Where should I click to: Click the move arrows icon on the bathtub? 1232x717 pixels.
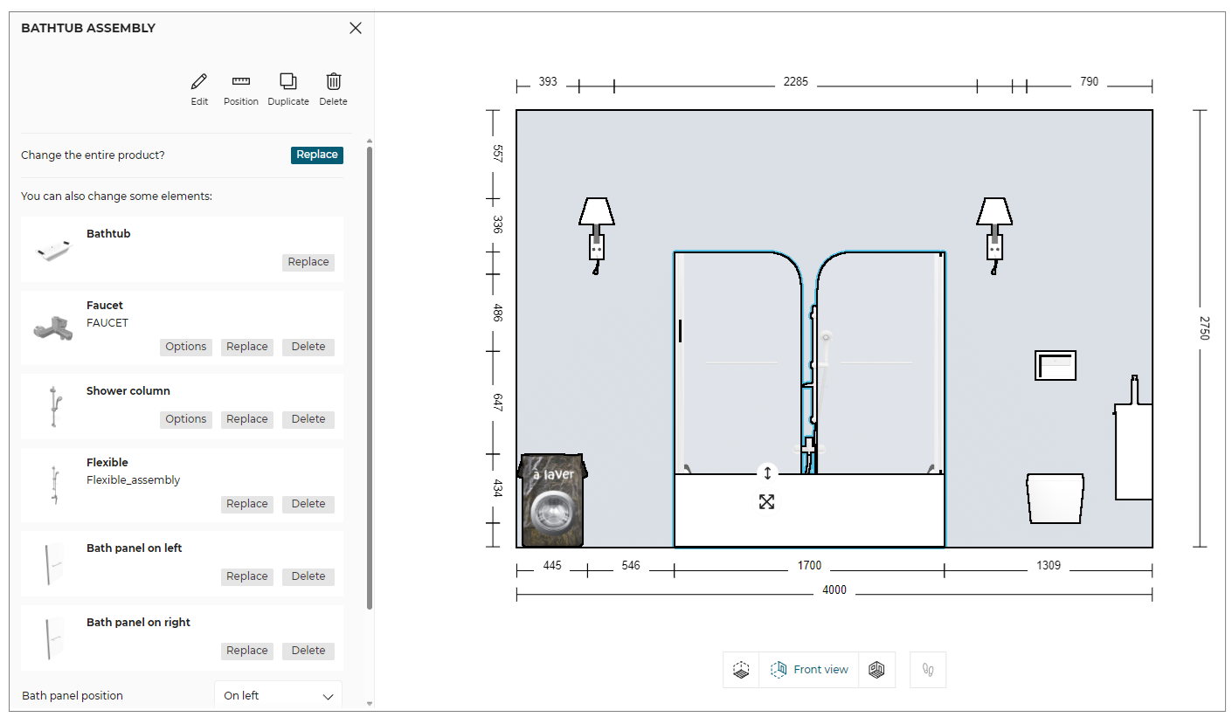[x=766, y=502]
